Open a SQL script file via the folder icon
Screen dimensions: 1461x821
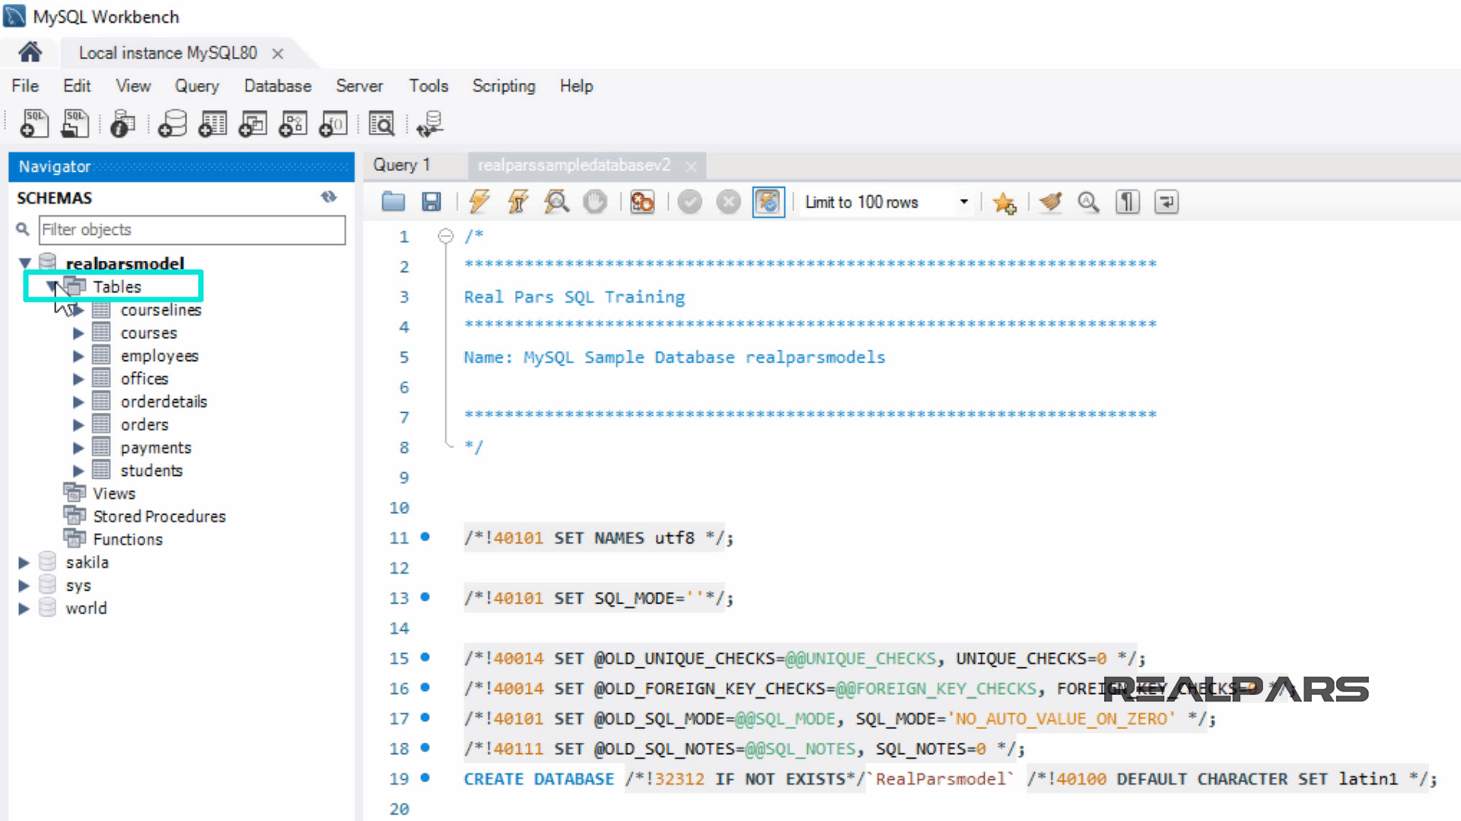pyautogui.click(x=393, y=202)
